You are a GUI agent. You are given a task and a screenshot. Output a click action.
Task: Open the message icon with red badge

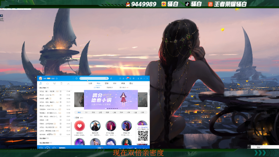point(127,78)
